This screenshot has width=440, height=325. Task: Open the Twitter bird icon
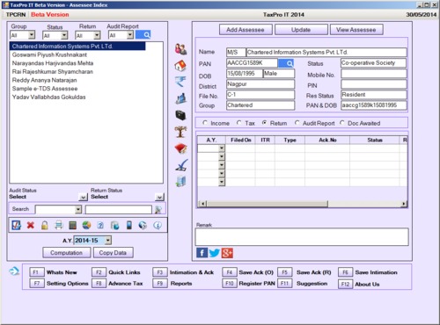click(x=215, y=253)
